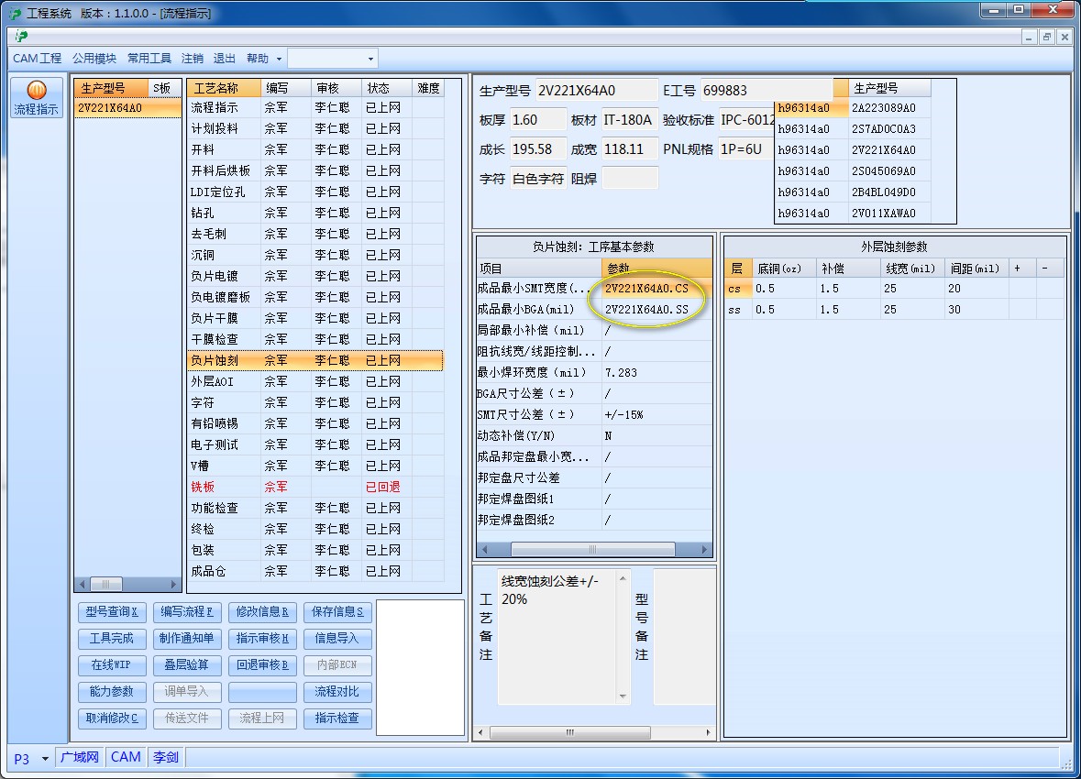Open the toolbar overflow arrow after 帮助
The width and height of the screenshot is (1081, 779).
point(280,59)
